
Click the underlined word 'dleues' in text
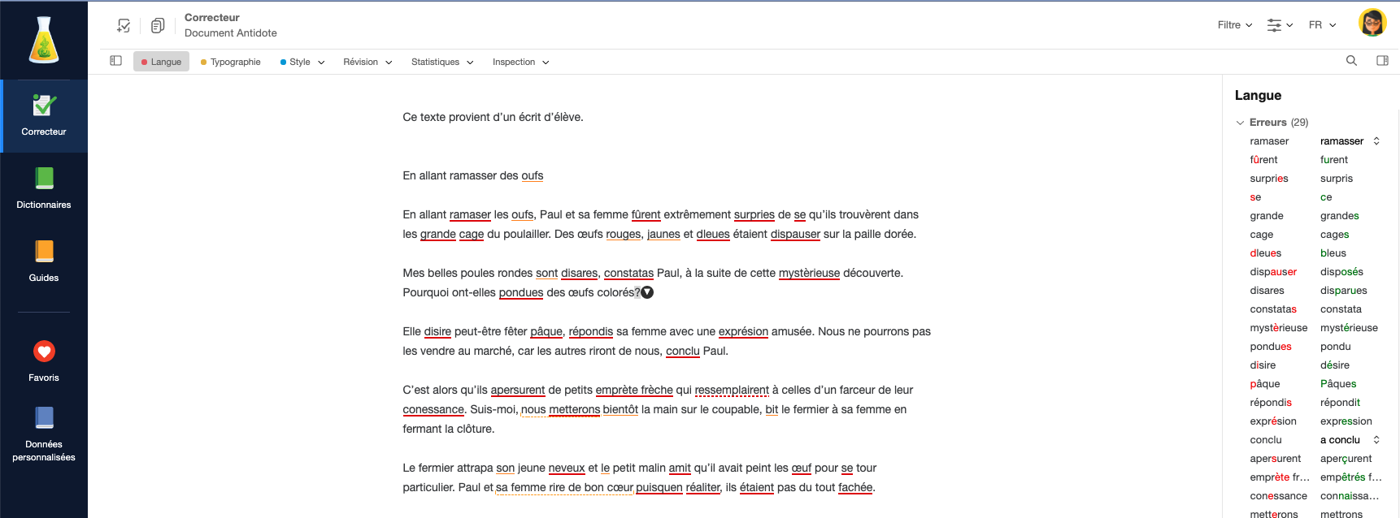coord(713,235)
